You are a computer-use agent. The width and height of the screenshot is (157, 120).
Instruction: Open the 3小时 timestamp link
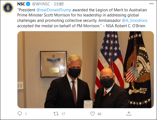[x=59, y=4]
